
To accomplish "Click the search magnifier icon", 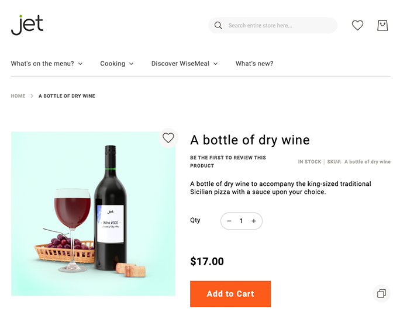I will click(218, 26).
